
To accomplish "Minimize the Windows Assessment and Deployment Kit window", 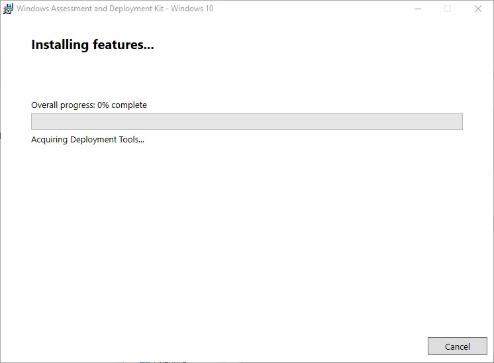I will click(x=418, y=9).
